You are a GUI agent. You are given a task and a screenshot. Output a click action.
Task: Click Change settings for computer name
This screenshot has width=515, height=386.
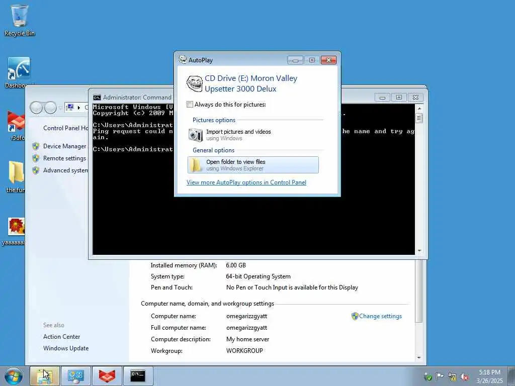(x=380, y=316)
